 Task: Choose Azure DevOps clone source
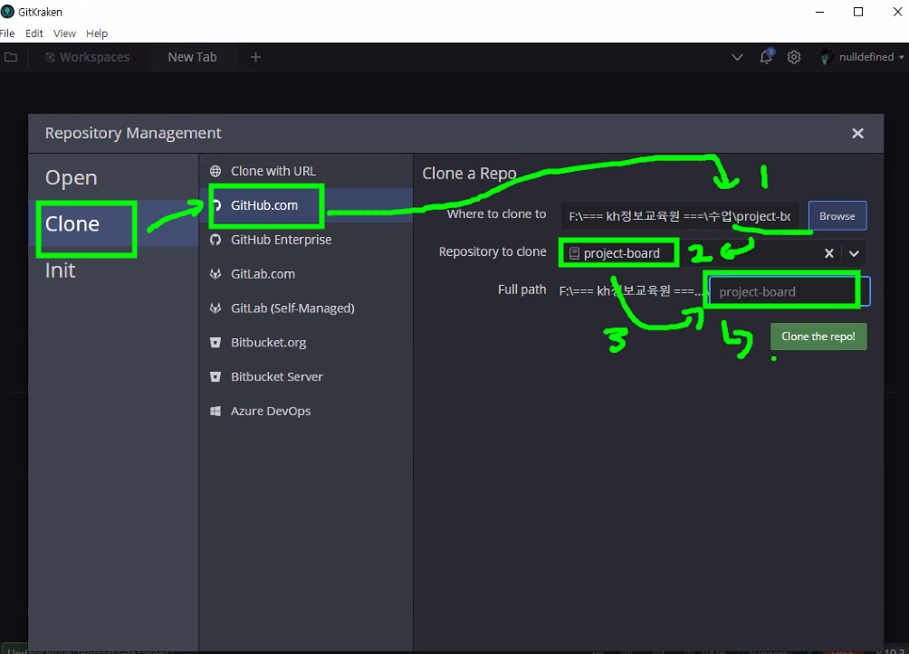[306, 411]
